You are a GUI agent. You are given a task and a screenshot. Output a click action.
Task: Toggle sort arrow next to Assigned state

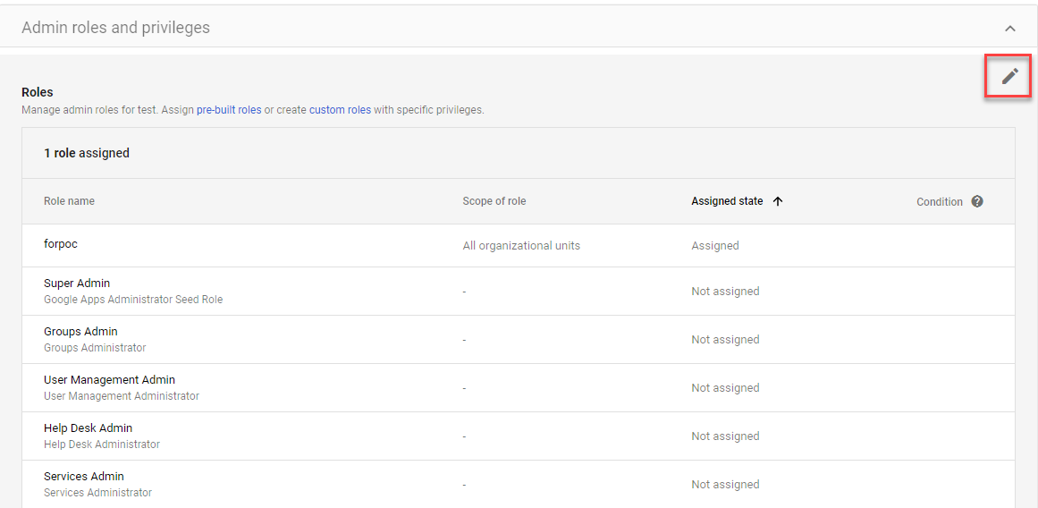[778, 201]
